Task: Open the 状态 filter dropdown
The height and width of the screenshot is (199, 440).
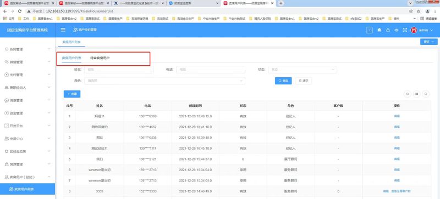Action: 302,70
